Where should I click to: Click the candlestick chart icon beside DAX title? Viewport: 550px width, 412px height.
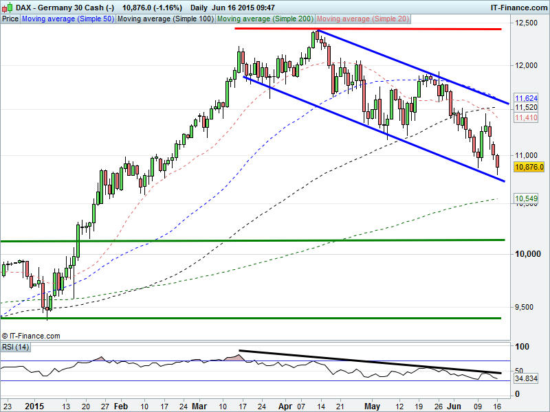click(x=8, y=7)
